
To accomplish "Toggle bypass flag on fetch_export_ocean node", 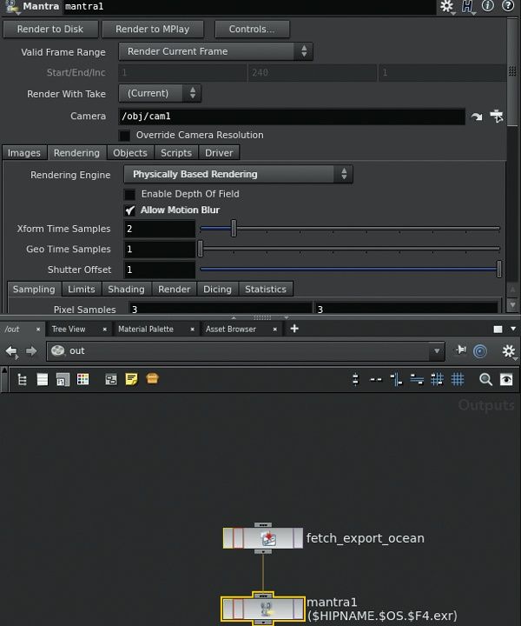I will pyautogui.click(x=238, y=538).
